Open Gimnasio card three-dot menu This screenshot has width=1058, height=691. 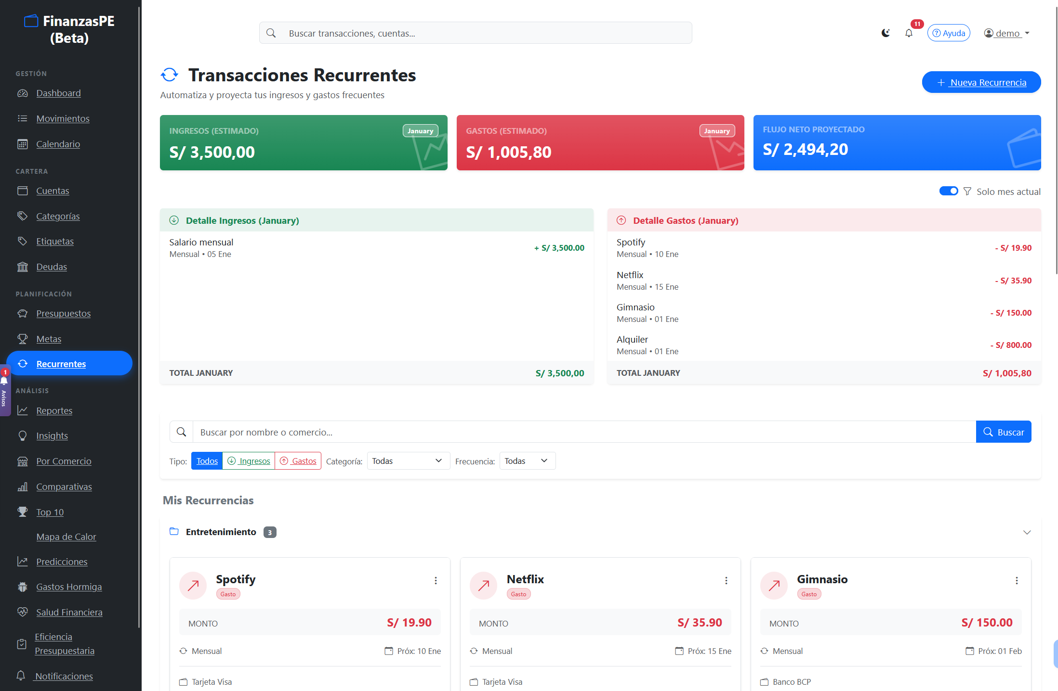1017,581
